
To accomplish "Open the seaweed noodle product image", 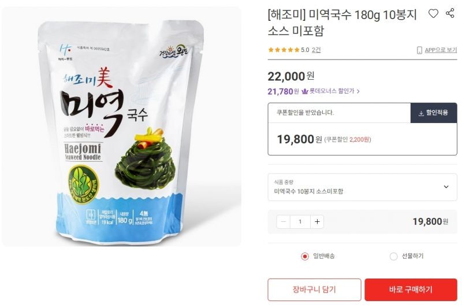I will pyautogui.click(x=121, y=127).
